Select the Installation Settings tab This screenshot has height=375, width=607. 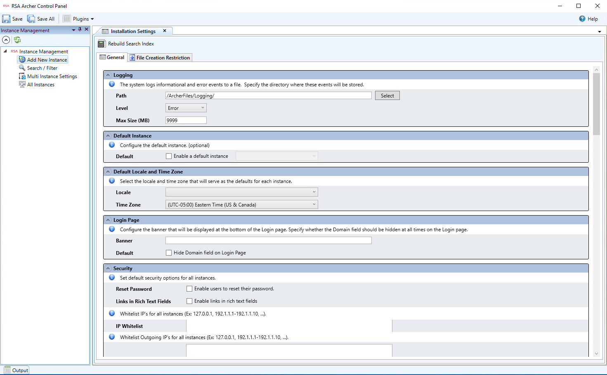tap(133, 31)
